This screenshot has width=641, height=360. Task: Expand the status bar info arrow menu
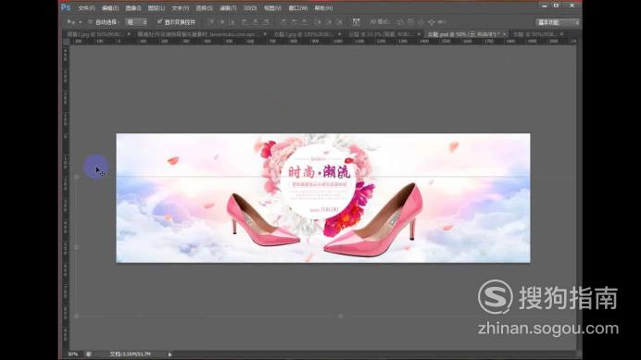170,354
